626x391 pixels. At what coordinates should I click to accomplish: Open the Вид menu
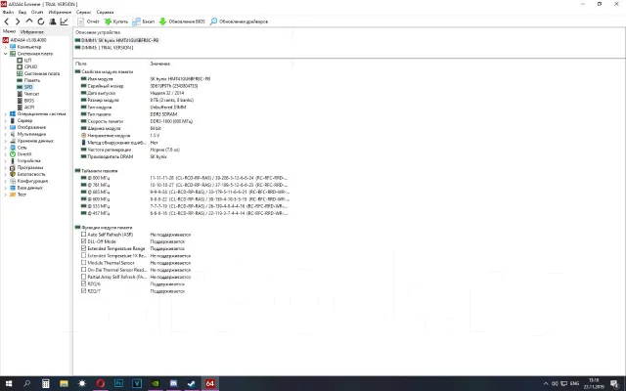point(22,12)
